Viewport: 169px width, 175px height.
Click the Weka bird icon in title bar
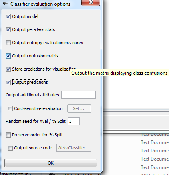(5, 4)
